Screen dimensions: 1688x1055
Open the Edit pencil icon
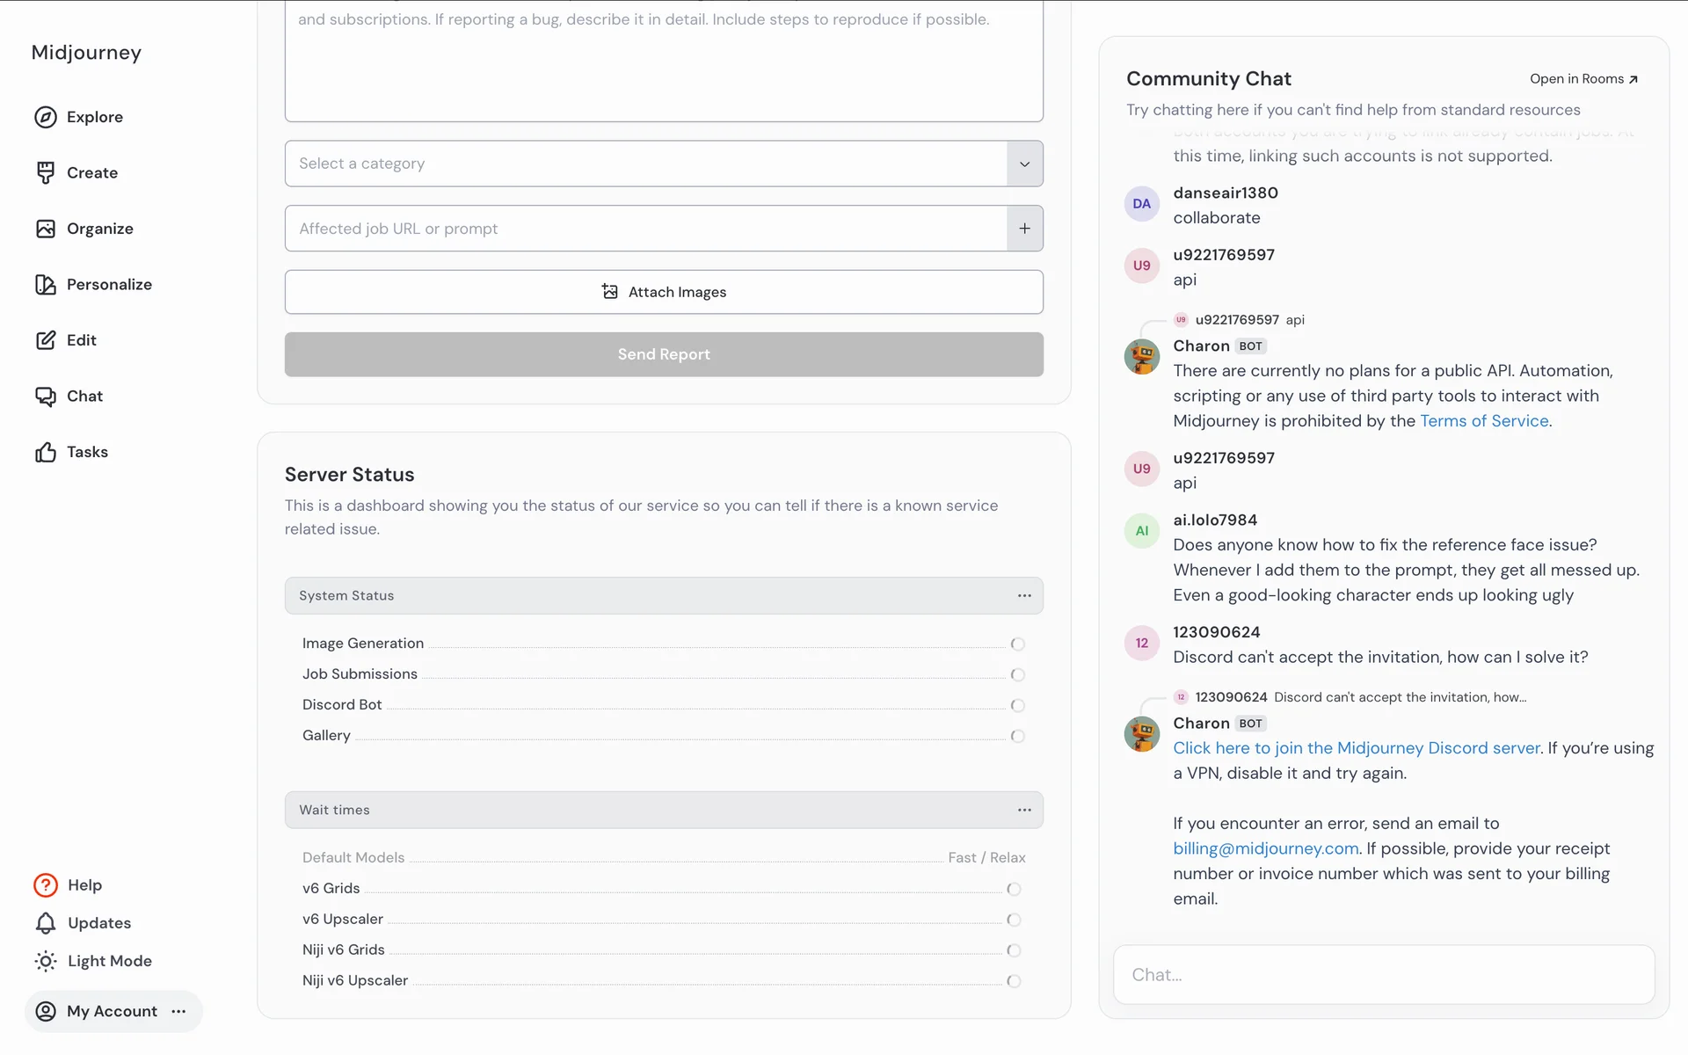[x=46, y=340]
